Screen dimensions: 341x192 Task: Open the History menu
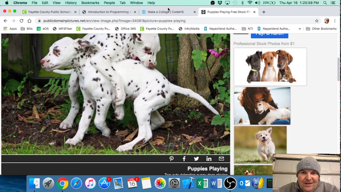[x=71, y=3]
